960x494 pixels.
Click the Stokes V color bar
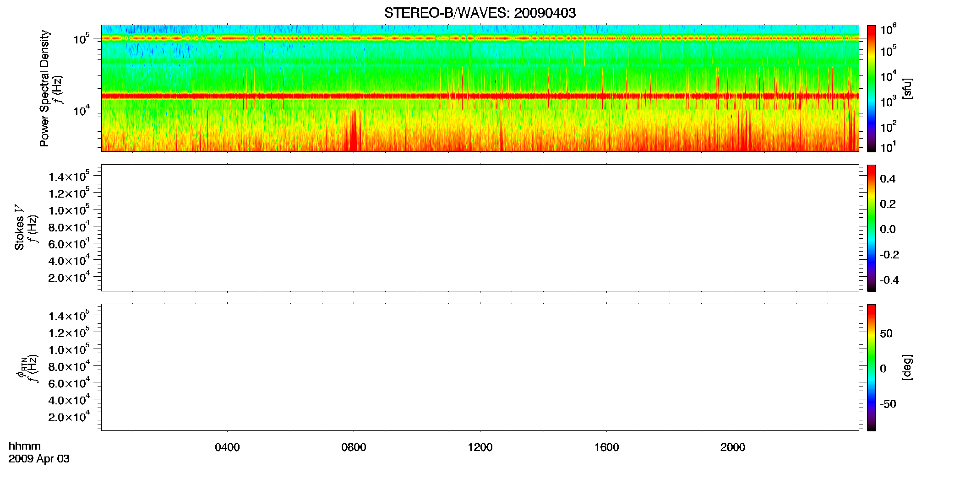872,228
